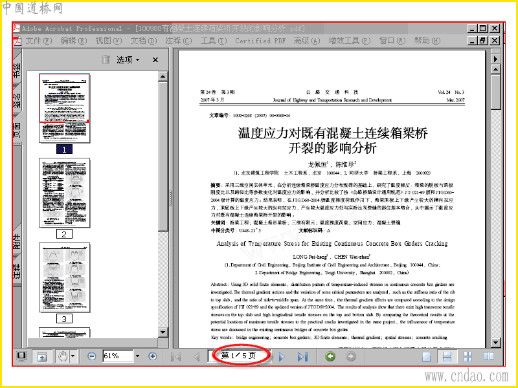Open the 文件(F) menu
The width and height of the screenshot is (518, 388).
pyautogui.click(x=39, y=41)
